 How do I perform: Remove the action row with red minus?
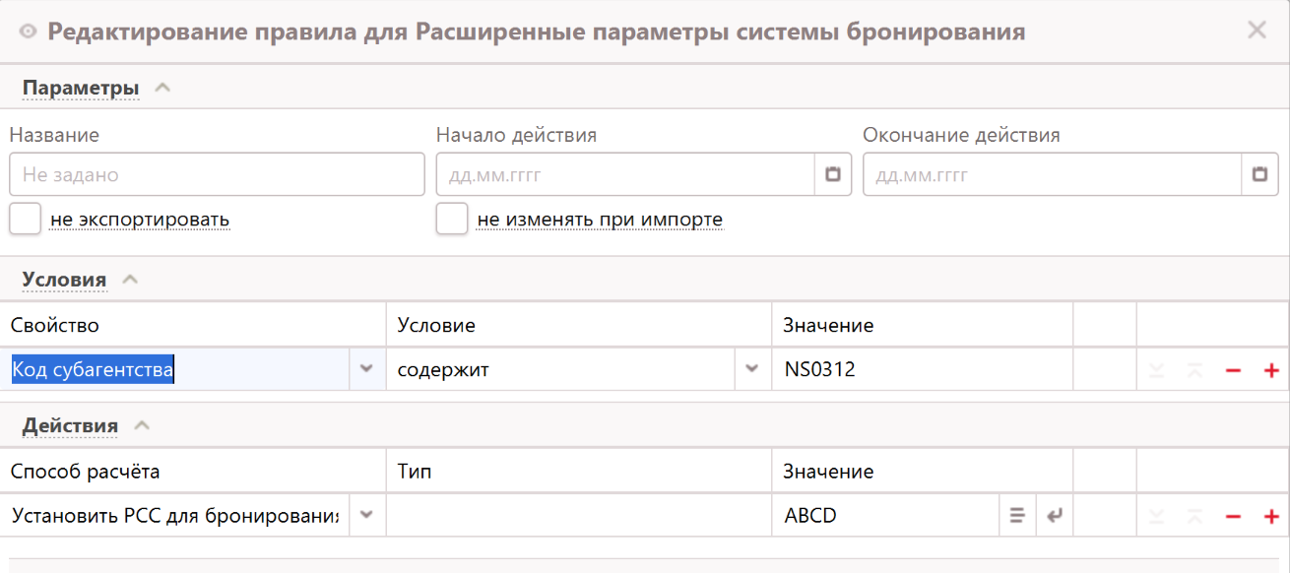click(x=1233, y=516)
